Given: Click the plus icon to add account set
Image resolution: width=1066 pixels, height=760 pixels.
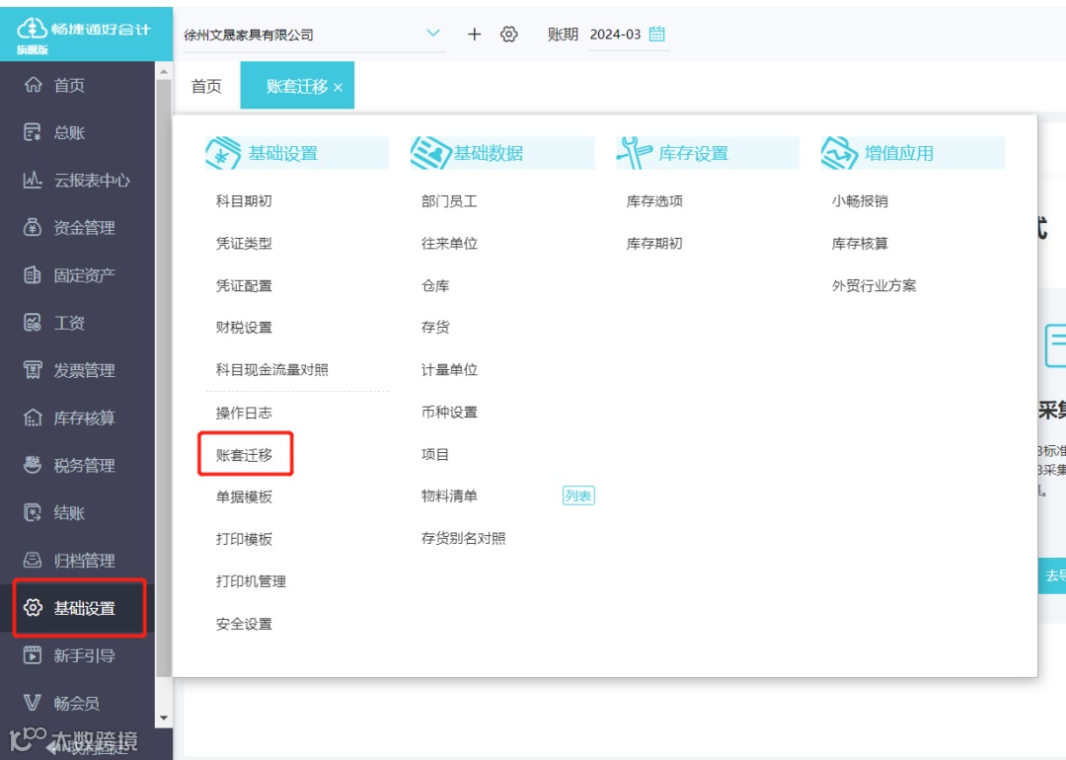Looking at the screenshot, I should point(475,34).
